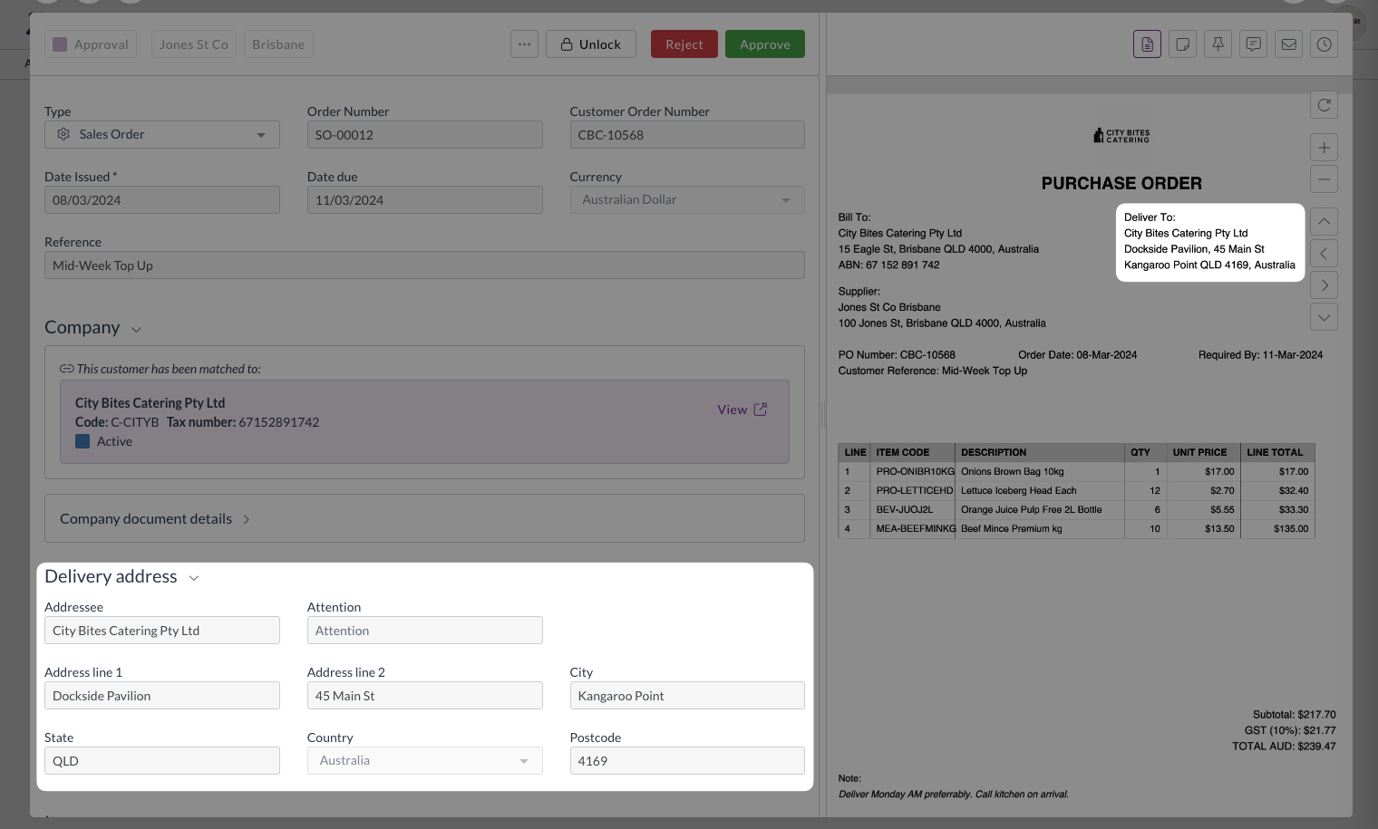Click the Required By: 11-Mar-2024 text
This screenshot has width=1378, height=829.
(1260, 355)
